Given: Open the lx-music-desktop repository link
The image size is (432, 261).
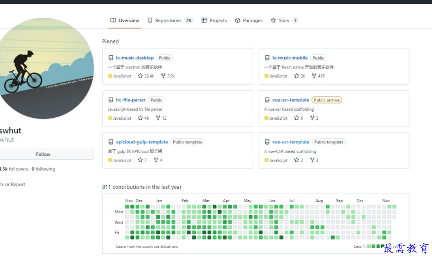Looking at the screenshot, I should [x=135, y=58].
